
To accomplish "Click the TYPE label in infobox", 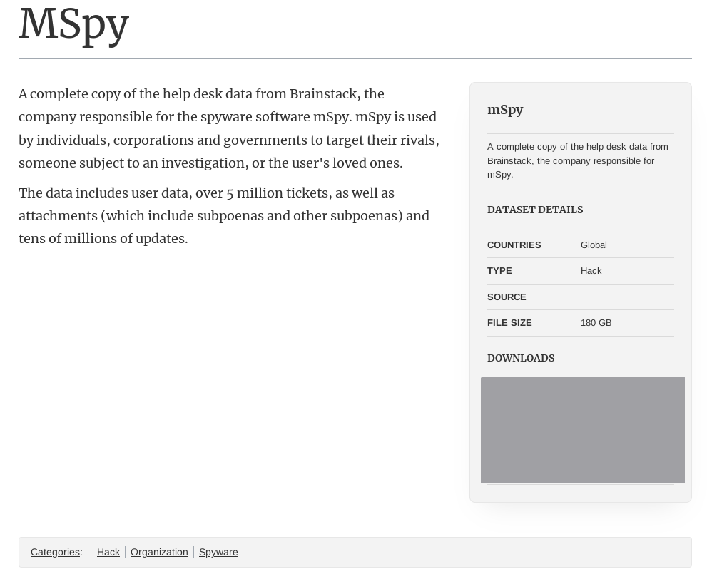I will (499, 271).
